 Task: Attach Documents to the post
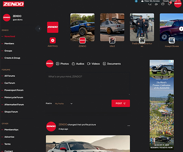click(x=112, y=64)
